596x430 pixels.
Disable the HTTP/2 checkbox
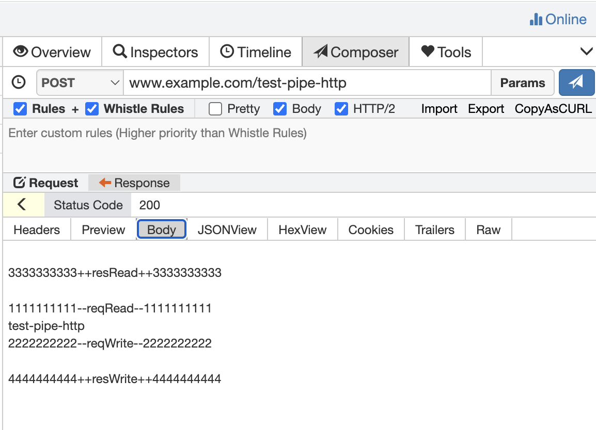click(341, 109)
